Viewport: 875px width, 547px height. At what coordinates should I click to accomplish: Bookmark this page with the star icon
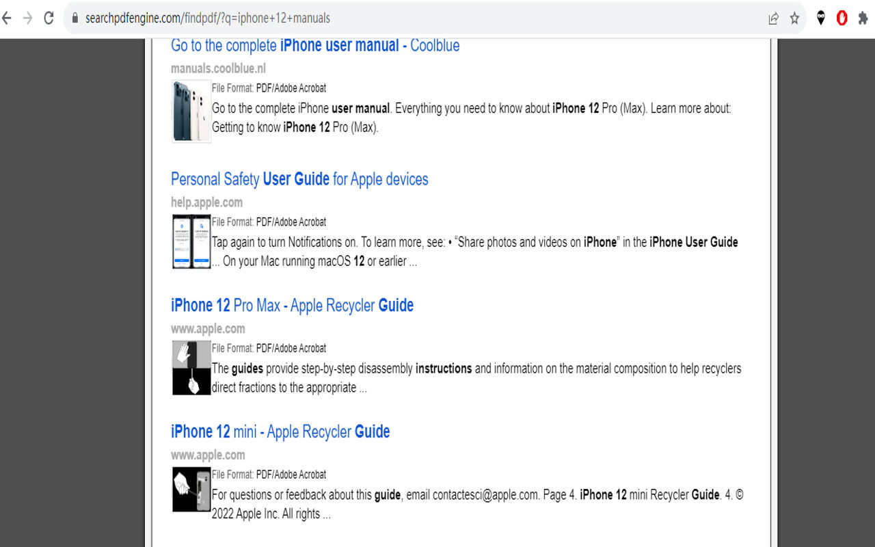794,18
